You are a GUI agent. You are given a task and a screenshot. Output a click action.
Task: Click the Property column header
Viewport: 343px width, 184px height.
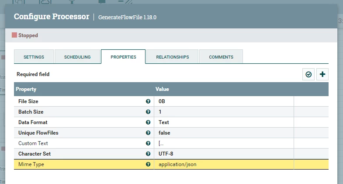84,89
